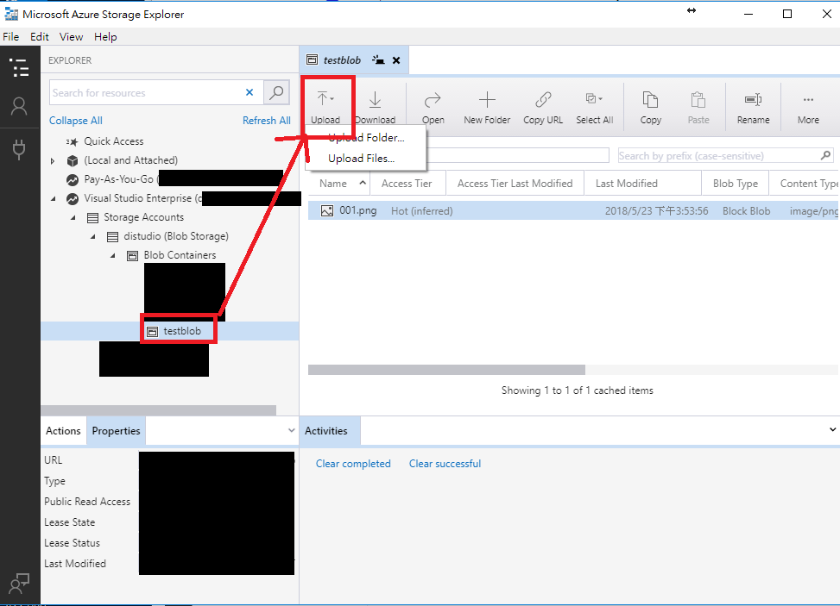Create a New Folder from toolbar

(487, 108)
